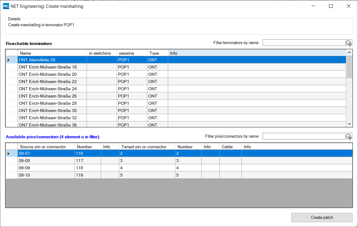This screenshot has height=227, width=358.
Task: Maximize the Create marshalling window
Action: 331,6
